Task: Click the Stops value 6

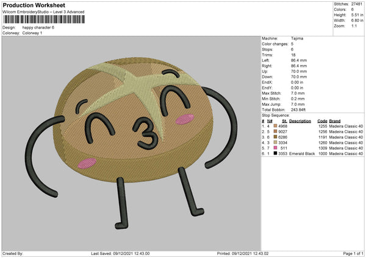Action: pos(292,50)
